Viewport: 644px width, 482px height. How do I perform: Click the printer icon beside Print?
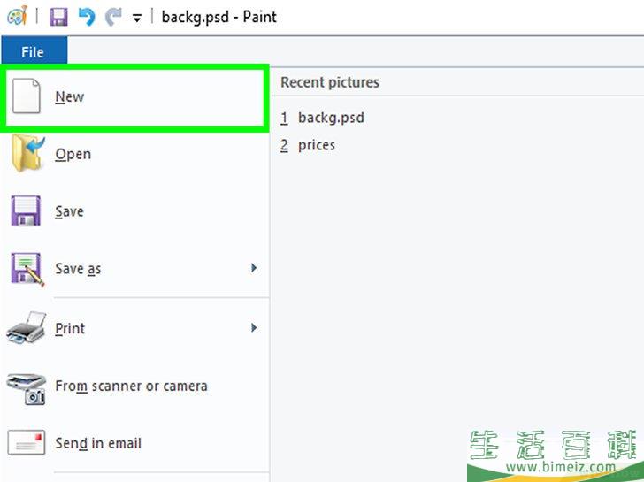click(x=27, y=327)
